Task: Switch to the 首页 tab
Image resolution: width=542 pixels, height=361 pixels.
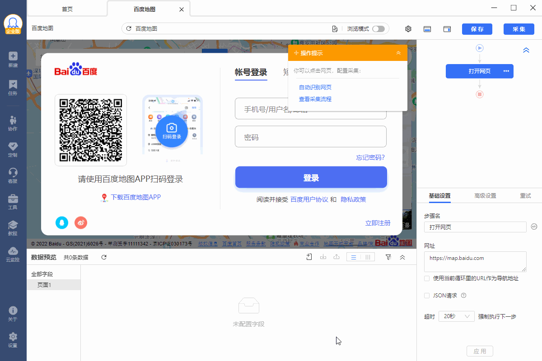Action: pos(67,9)
